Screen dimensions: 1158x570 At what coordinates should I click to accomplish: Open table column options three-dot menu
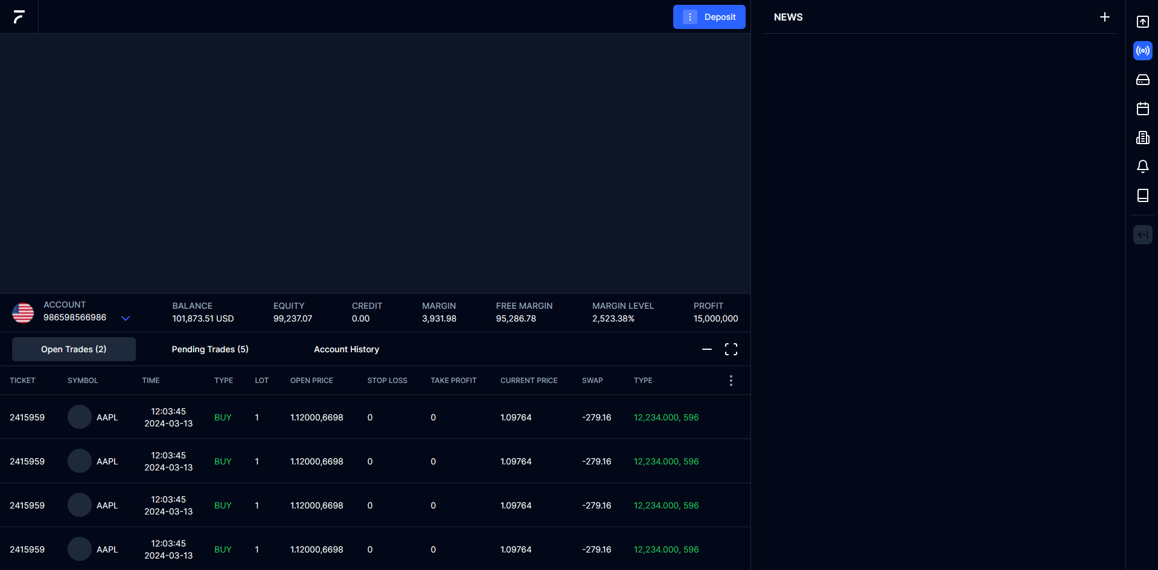(x=731, y=381)
